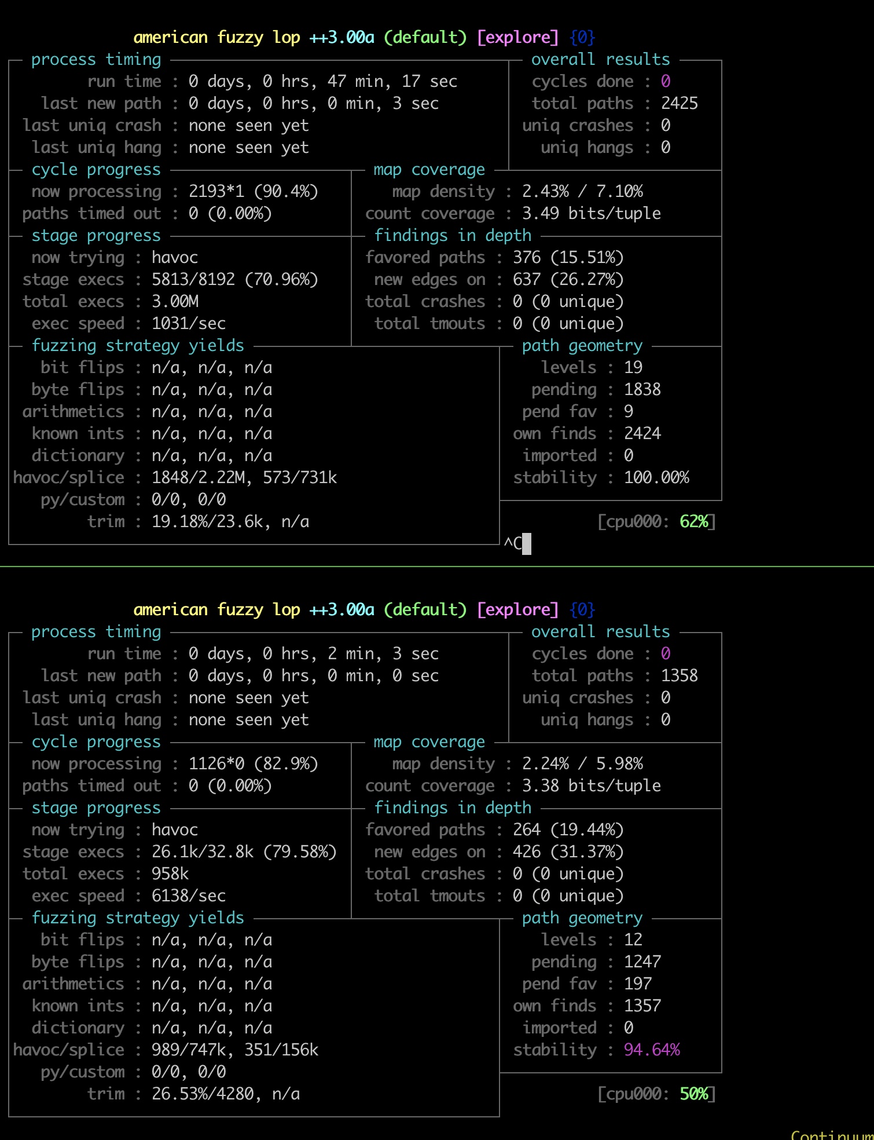874x1140 pixels.
Task: Select new edges on 637 (26.27%)
Action: pos(568,279)
